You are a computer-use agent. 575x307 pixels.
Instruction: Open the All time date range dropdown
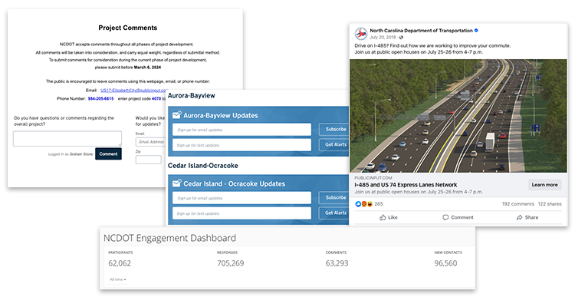pyautogui.click(x=118, y=279)
